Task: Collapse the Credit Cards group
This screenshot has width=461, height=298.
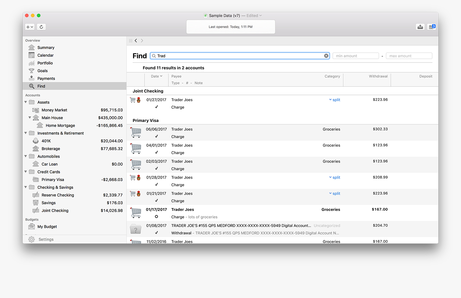Action: pyautogui.click(x=26, y=172)
